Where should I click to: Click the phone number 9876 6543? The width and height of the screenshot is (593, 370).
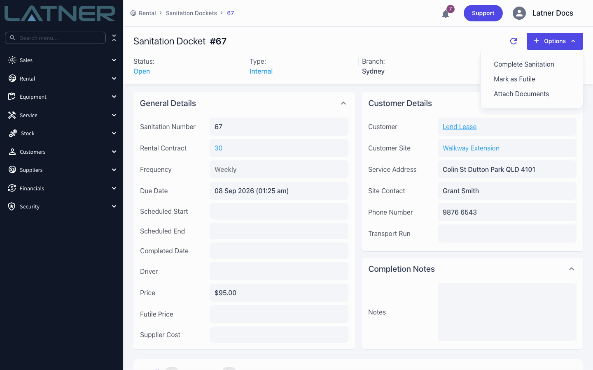coord(460,212)
